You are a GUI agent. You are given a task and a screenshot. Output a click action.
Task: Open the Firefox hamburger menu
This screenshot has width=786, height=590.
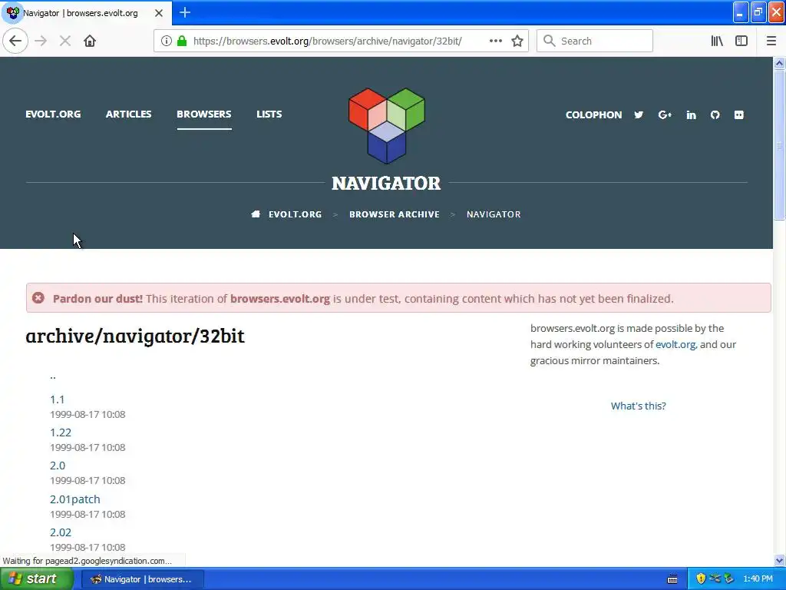(771, 41)
